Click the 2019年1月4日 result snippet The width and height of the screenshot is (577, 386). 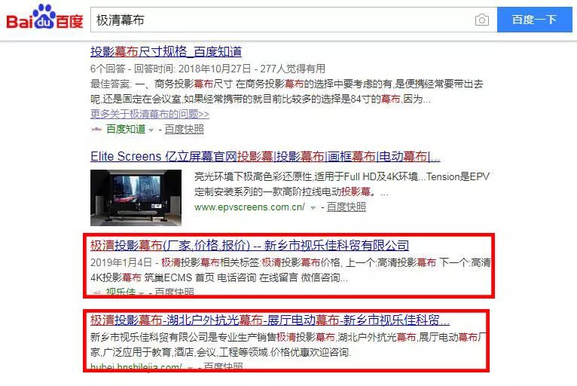pyautogui.click(x=290, y=270)
